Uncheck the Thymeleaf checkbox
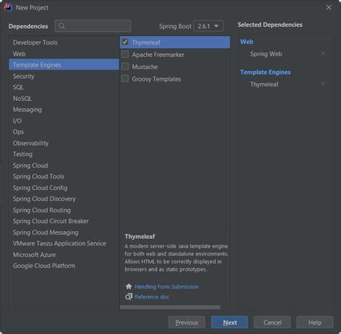This screenshot has height=334, width=341. tap(125, 42)
